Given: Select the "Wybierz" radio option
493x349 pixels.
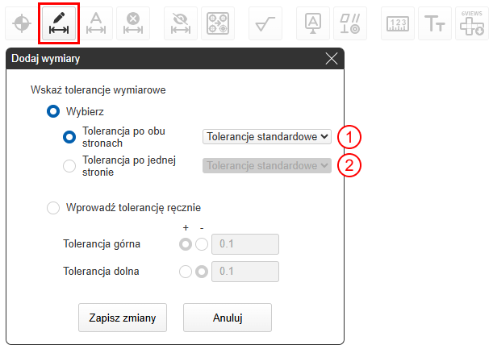Looking at the screenshot, I should (54, 111).
